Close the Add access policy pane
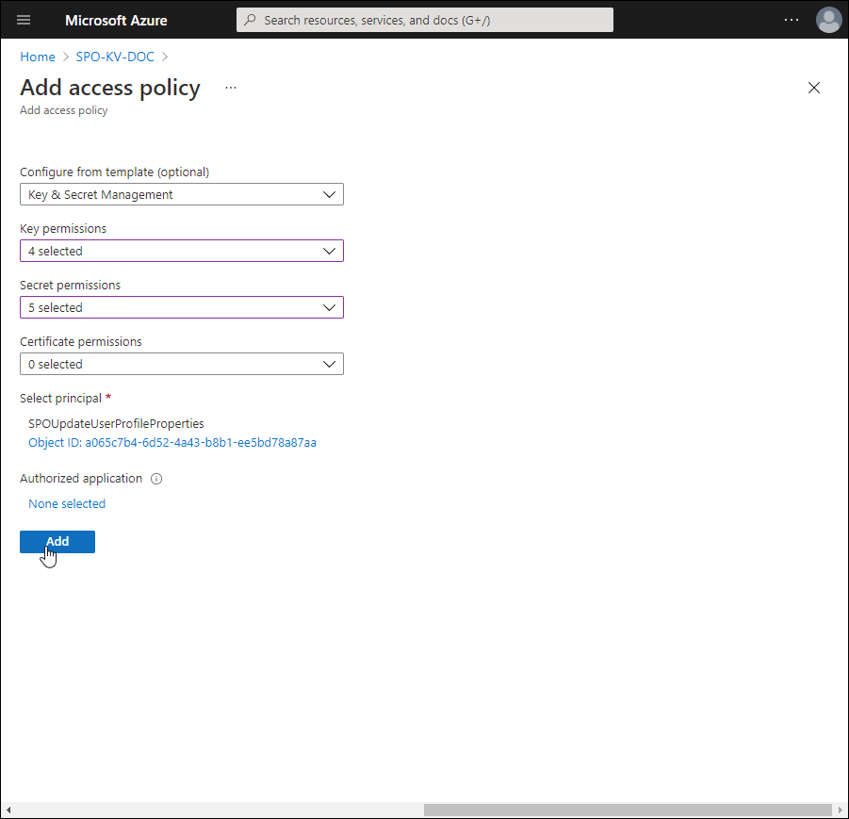The height and width of the screenshot is (819, 849). point(814,88)
